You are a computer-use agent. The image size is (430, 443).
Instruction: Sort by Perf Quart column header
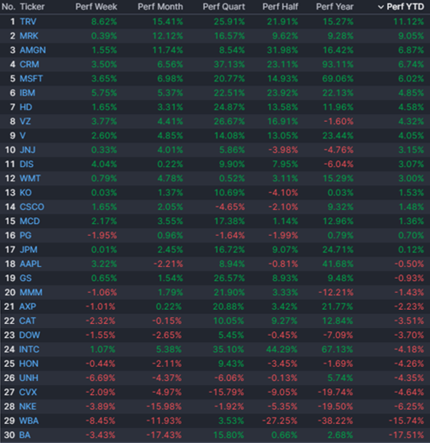[224, 7]
